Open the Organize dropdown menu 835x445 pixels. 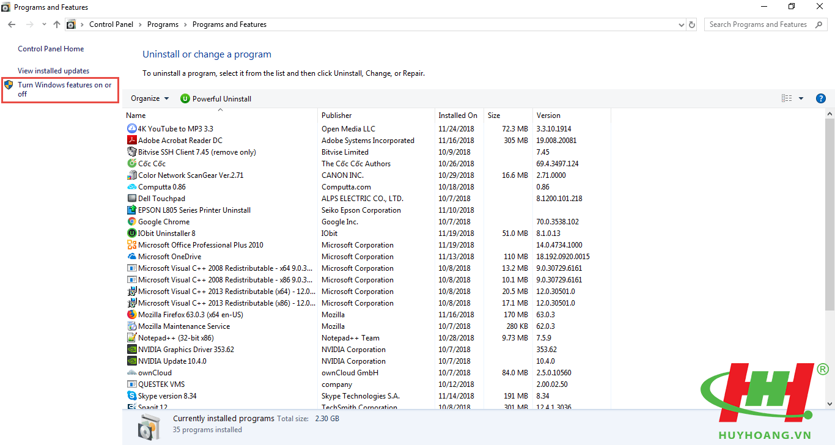point(150,98)
